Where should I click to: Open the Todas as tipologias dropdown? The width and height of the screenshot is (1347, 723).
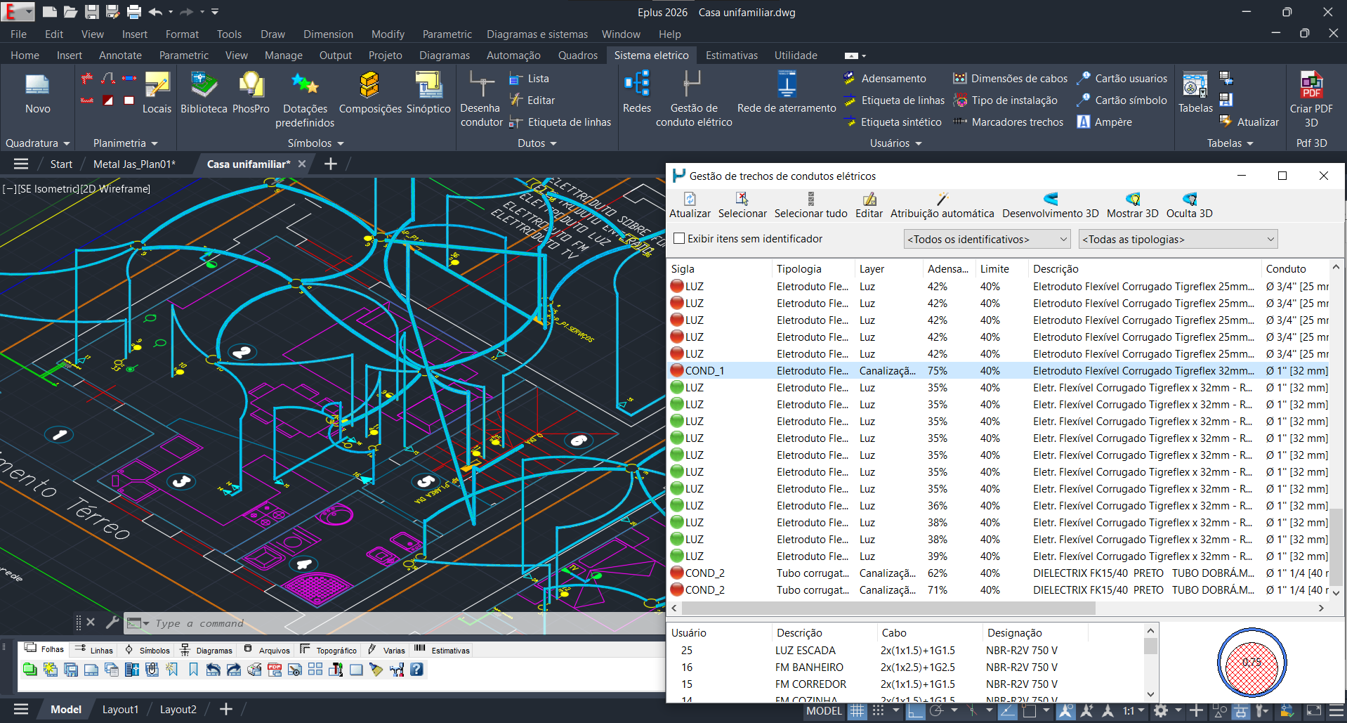pos(1178,240)
